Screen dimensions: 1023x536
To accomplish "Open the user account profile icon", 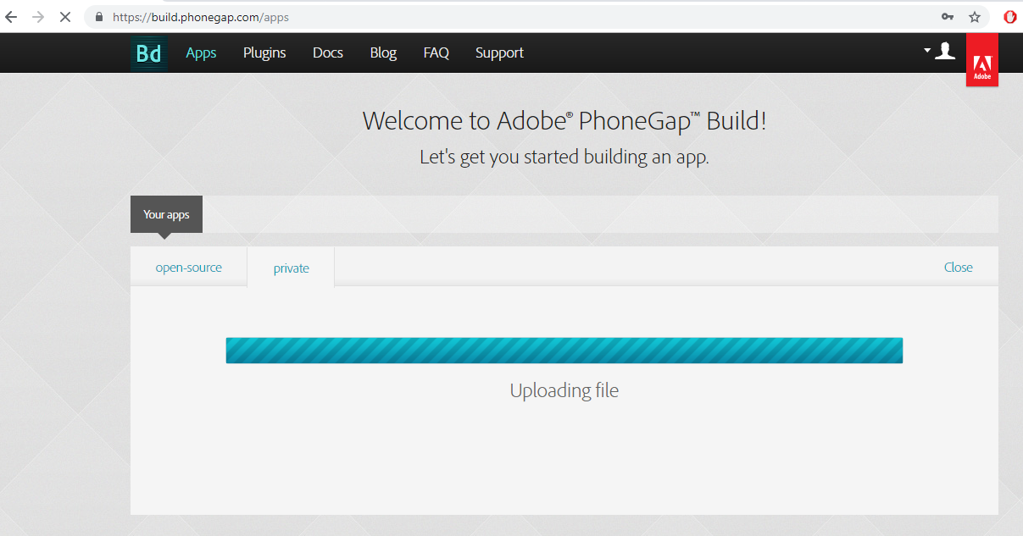I will tap(944, 51).
